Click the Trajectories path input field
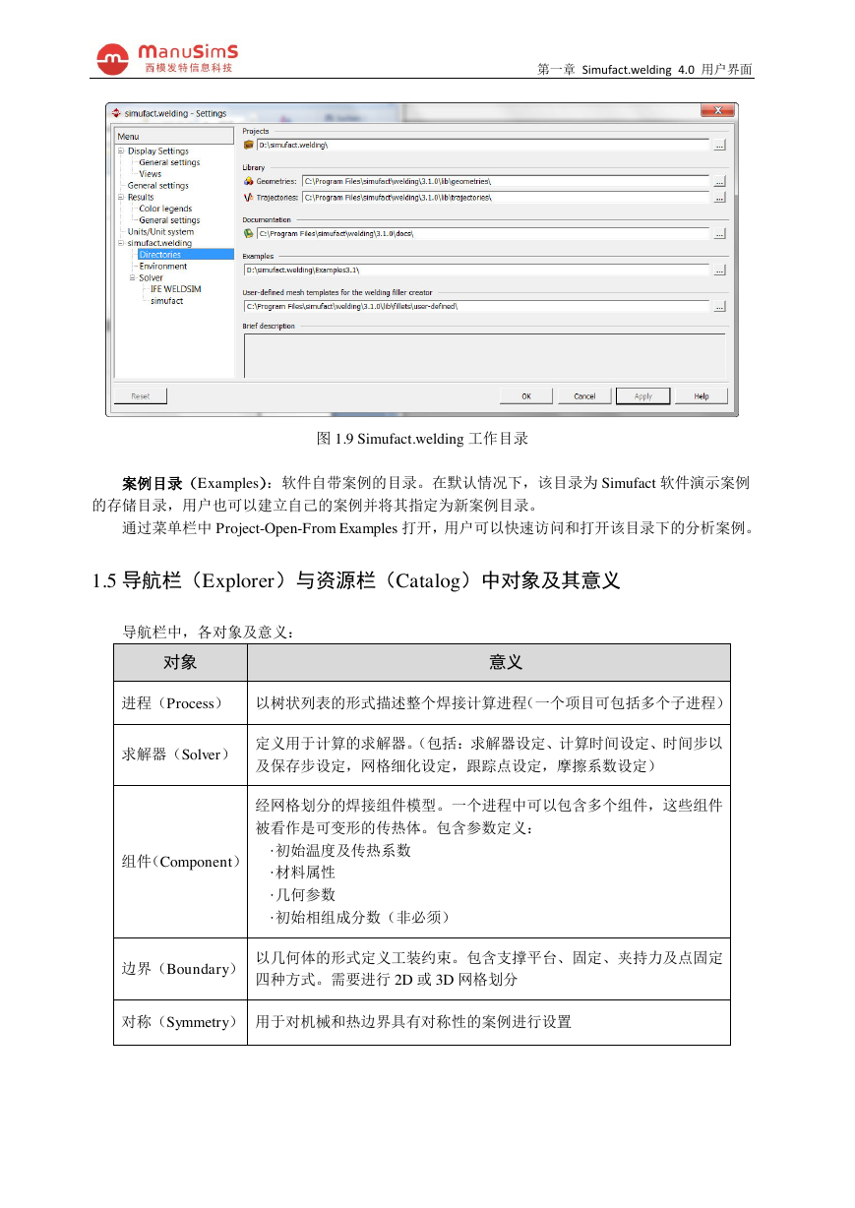The width and height of the screenshot is (855, 1208). pyautogui.click(x=506, y=198)
